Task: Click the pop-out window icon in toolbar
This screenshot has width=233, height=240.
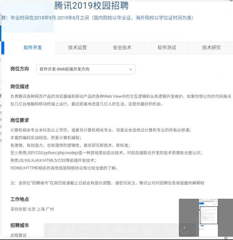Action: [69, 230]
